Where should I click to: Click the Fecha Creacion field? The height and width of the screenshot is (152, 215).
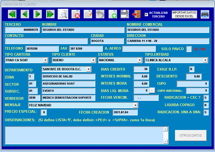(x=125, y=112)
